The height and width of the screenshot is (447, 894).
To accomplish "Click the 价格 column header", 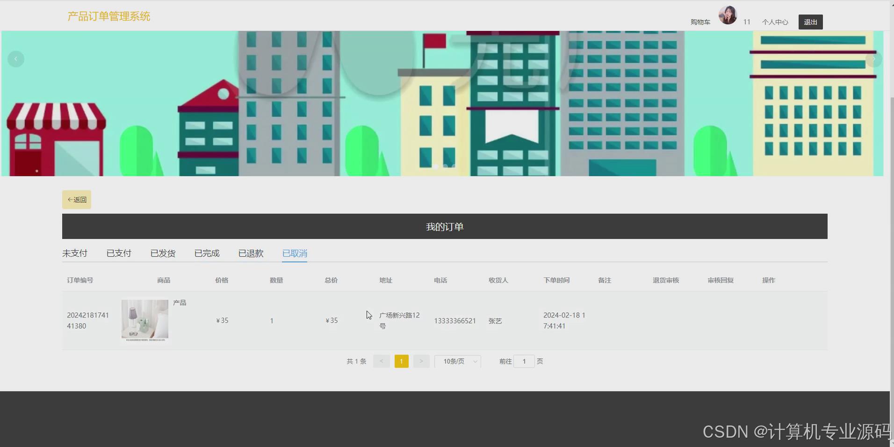I will (222, 280).
